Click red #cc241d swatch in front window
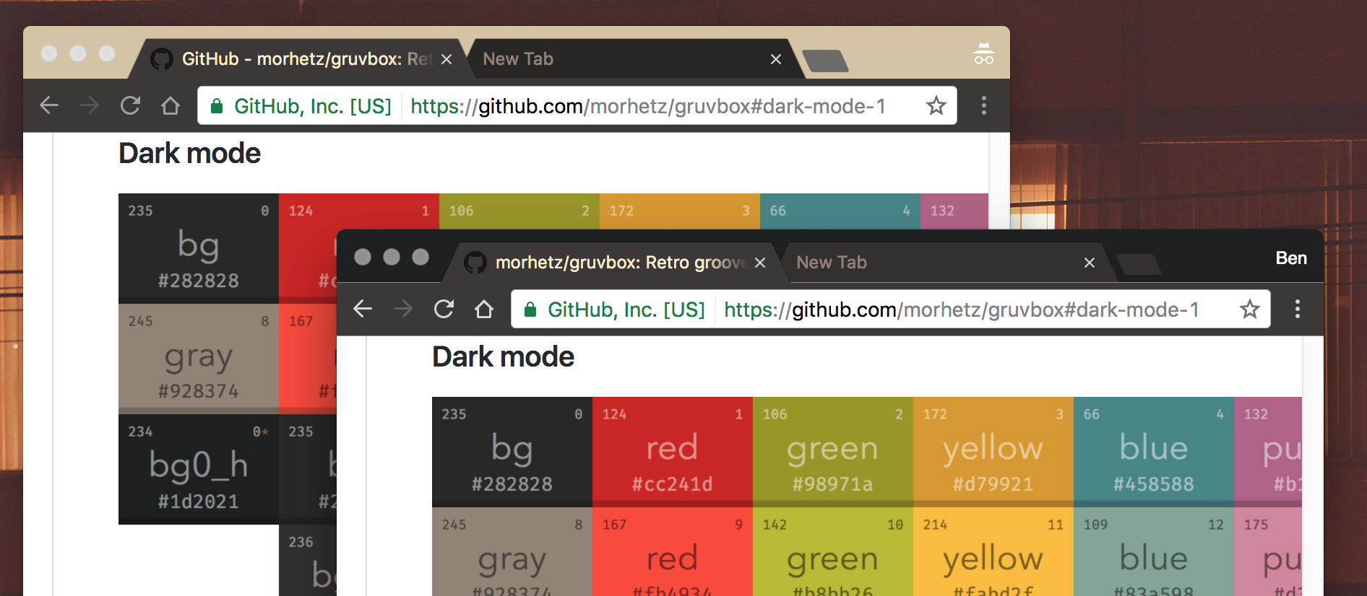This screenshot has height=596, width=1367. [x=673, y=452]
